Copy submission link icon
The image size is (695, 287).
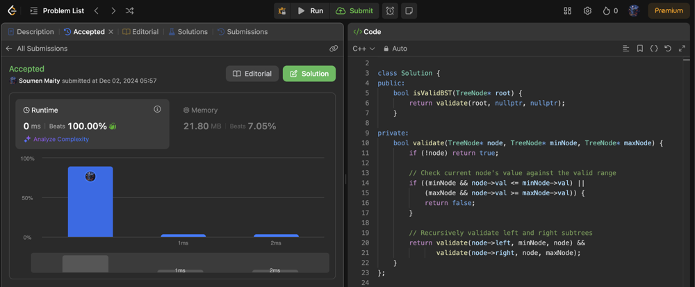[334, 49]
